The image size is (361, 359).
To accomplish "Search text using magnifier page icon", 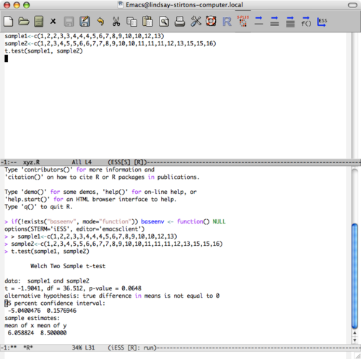I will [164, 22].
